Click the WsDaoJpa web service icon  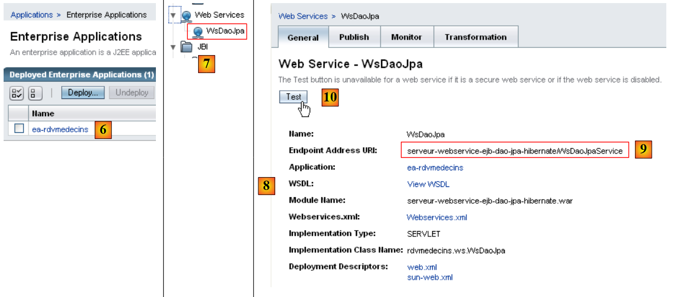pyautogui.click(x=198, y=31)
